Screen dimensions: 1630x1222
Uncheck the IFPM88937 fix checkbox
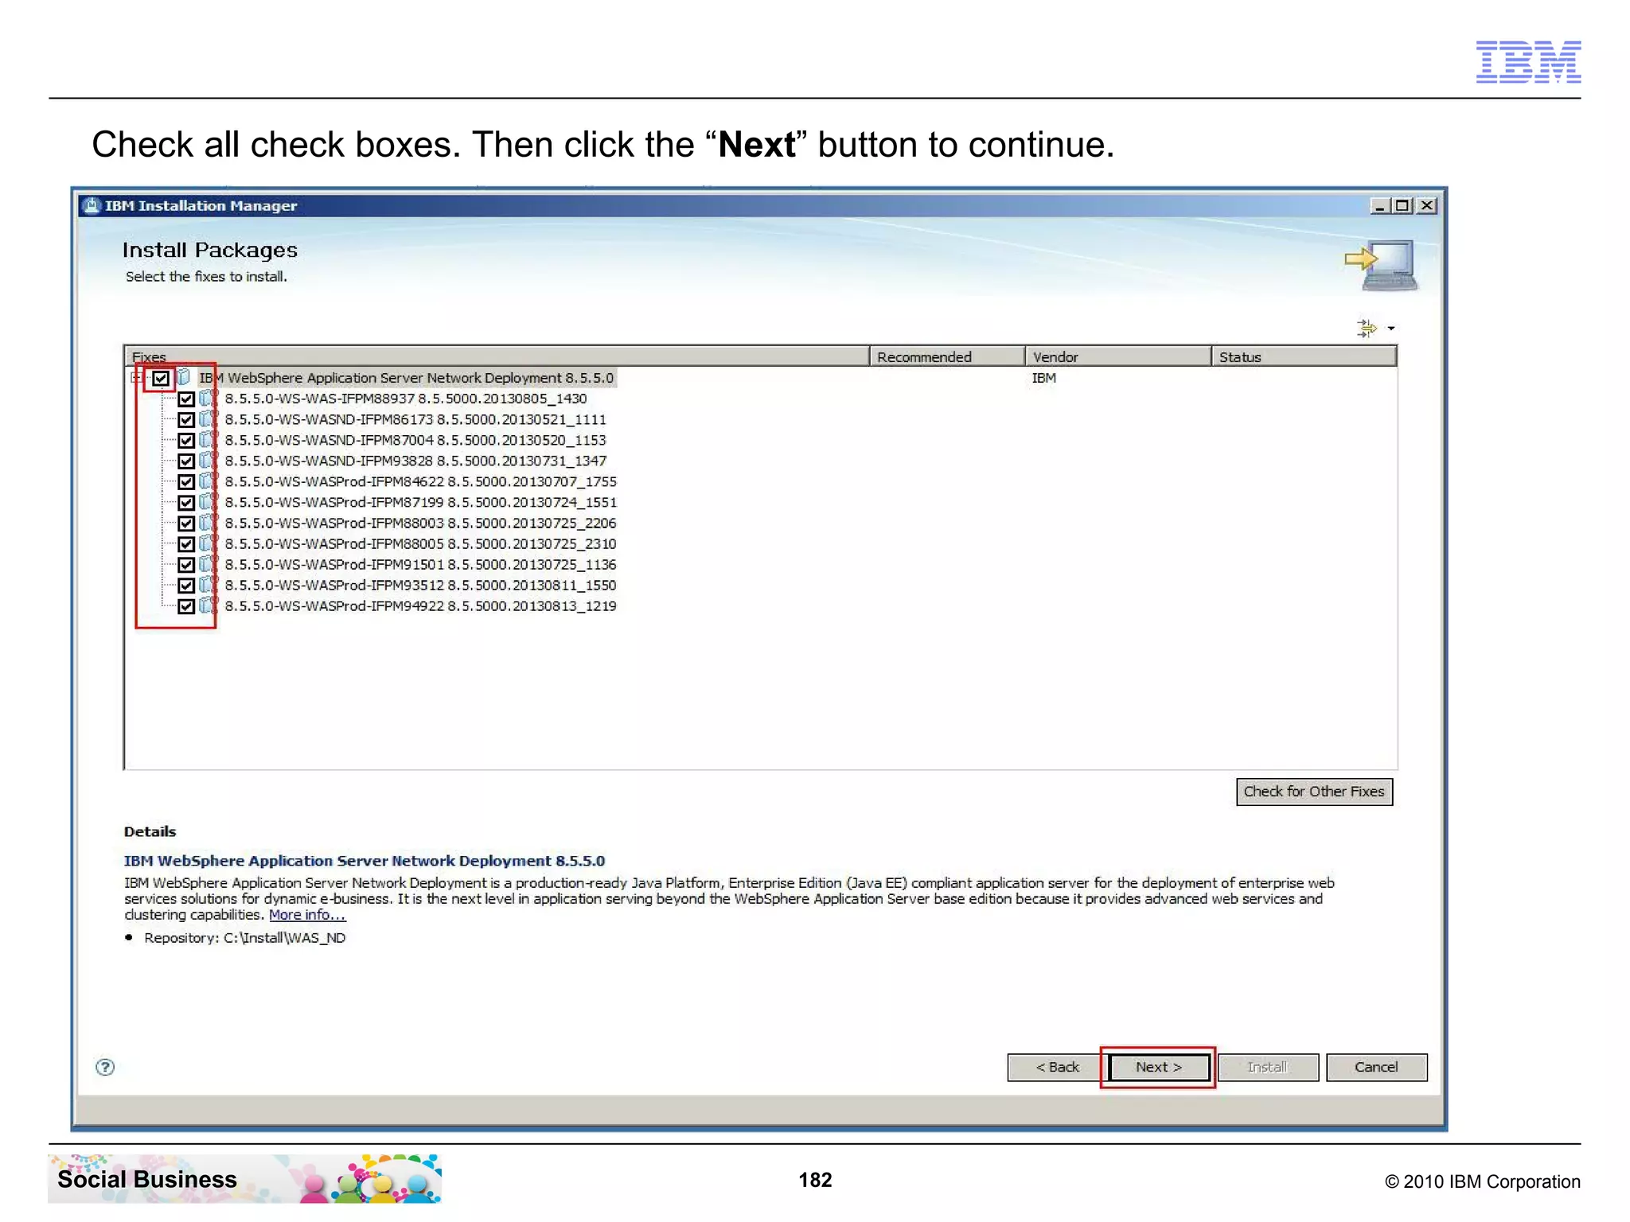pyautogui.click(x=186, y=399)
